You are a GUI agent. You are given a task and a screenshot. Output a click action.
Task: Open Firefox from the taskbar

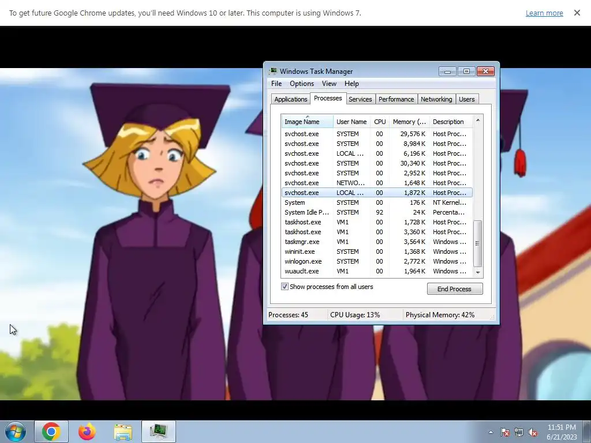tap(87, 431)
